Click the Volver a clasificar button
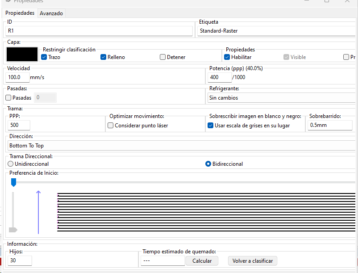The width and height of the screenshot is (358, 273). click(x=253, y=261)
